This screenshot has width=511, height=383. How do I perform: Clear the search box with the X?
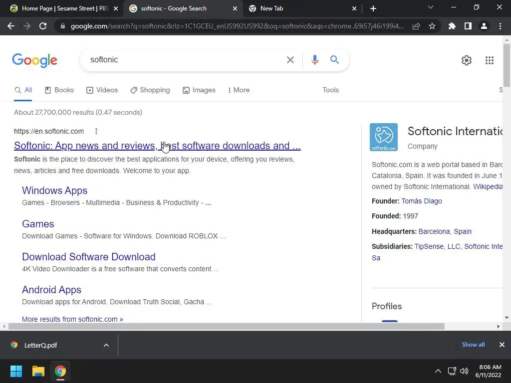point(290,60)
